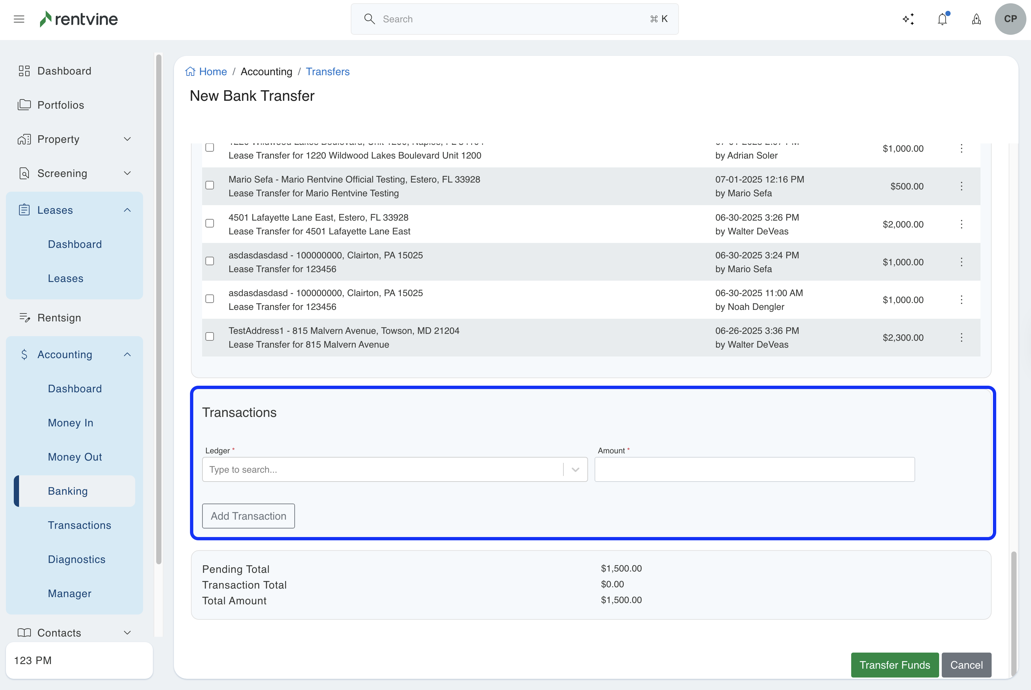Check the 4501 Lafayette Lane East transfer
The width and height of the screenshot is (1031, 690).
click(210, 224)
